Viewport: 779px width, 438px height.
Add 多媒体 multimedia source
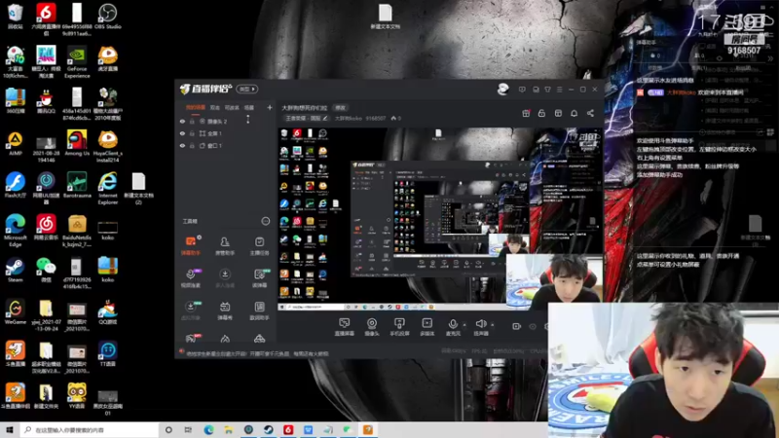(x=427, y=327)
